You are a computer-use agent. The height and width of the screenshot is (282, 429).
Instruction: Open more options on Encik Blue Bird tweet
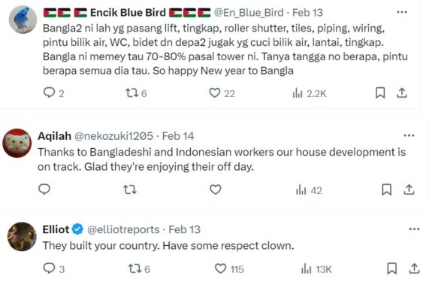[x=402, y=12]
